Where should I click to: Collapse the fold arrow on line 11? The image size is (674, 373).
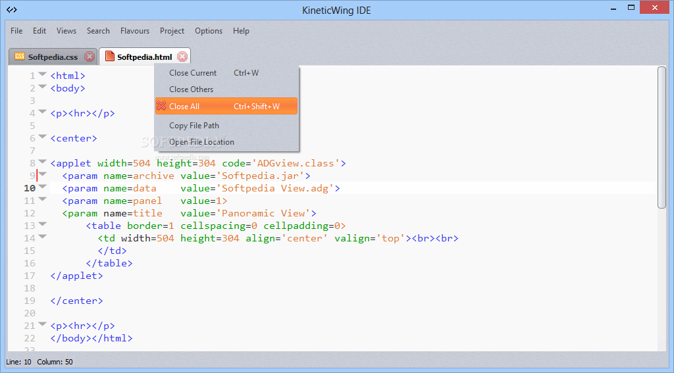point(42,199)
